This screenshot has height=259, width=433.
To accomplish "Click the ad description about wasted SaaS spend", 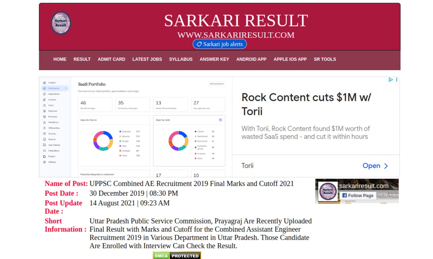I will 305,133.
